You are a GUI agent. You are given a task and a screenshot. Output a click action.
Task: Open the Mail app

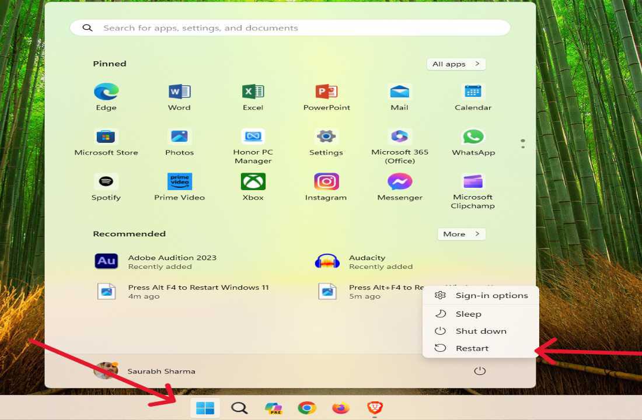click(x=399, y=97)
